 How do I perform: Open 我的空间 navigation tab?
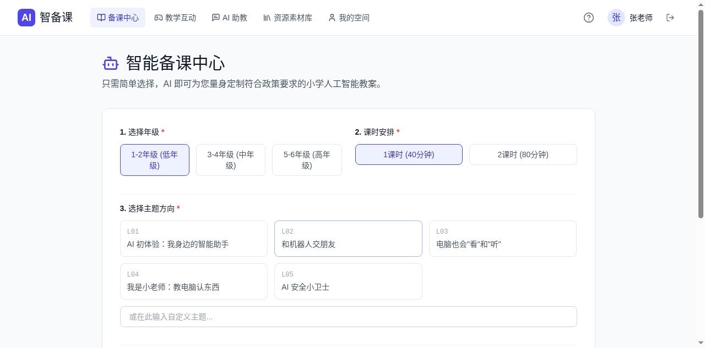349,18
